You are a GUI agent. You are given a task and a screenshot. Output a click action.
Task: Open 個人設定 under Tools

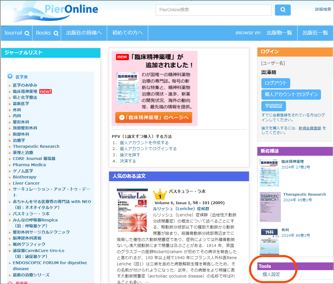click(x=271, y=274)
